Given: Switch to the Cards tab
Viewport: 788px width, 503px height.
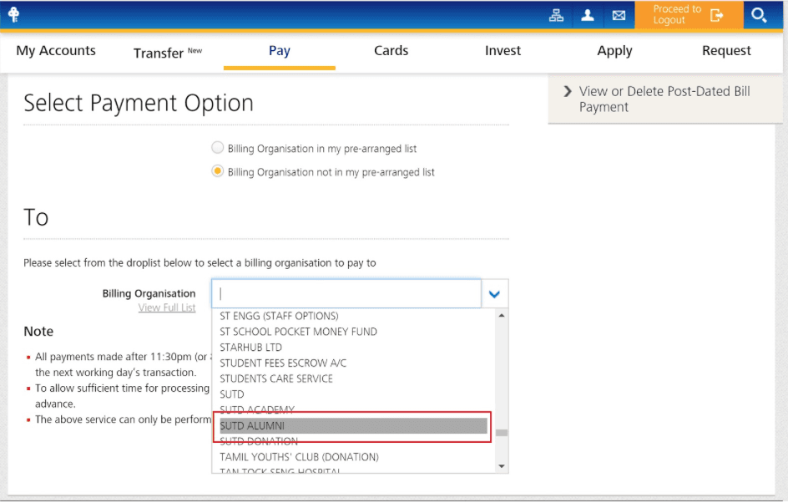Looking at the screenshot, I should pyautogui.click(x=391, y=50).
